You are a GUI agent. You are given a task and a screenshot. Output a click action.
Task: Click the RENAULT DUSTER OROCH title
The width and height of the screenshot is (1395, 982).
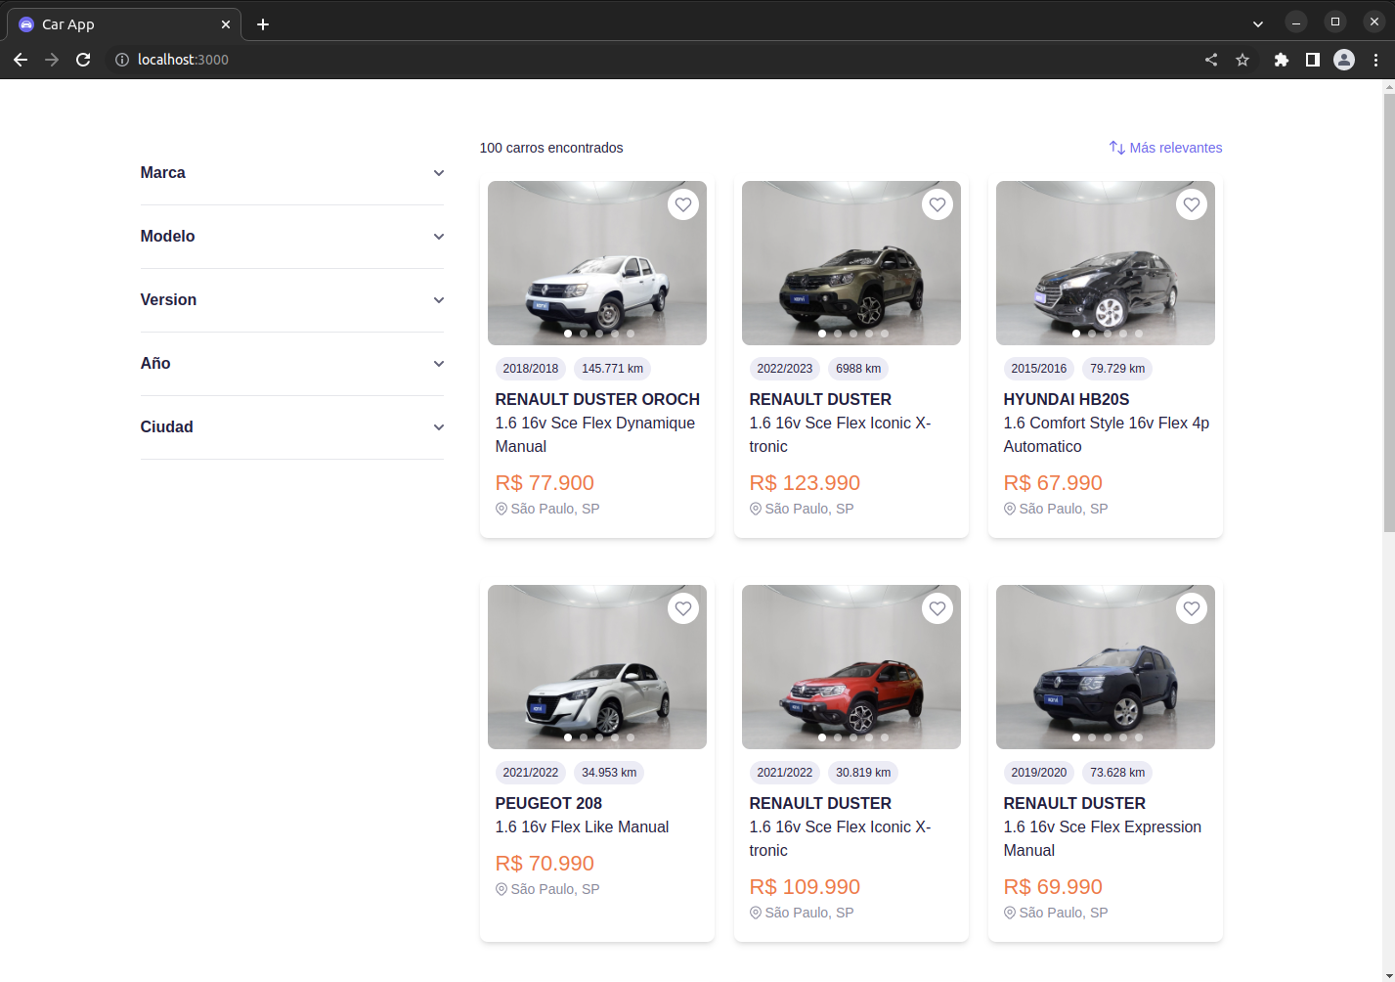click(x=597, y=399)
